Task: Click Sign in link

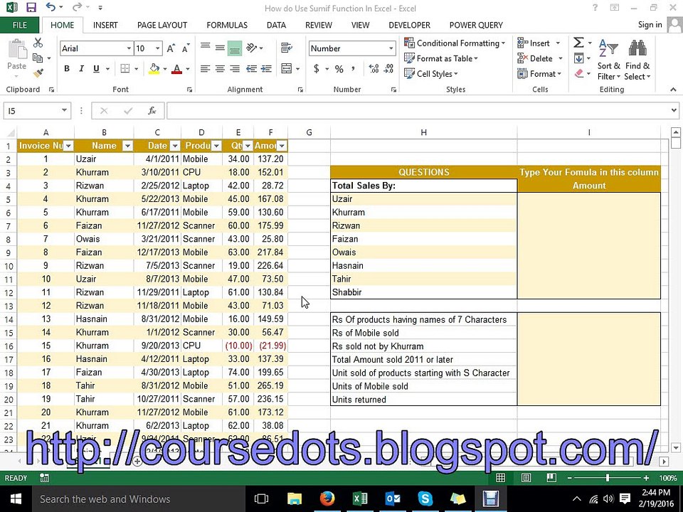Action: [x=650, y=25]
